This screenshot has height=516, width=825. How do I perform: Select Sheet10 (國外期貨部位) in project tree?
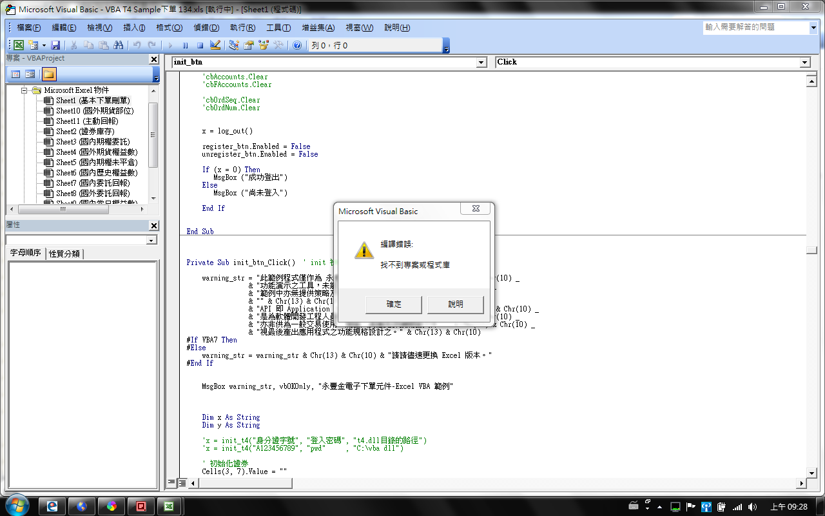pos(95,111)
